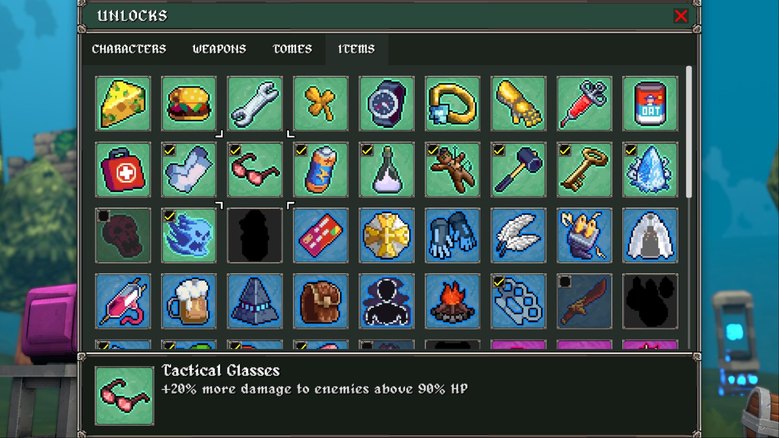The width and height of the screenshot is (779, 438).
Task: Toggle checkbox on the brass knuckles item
Action: coord(499,282)
